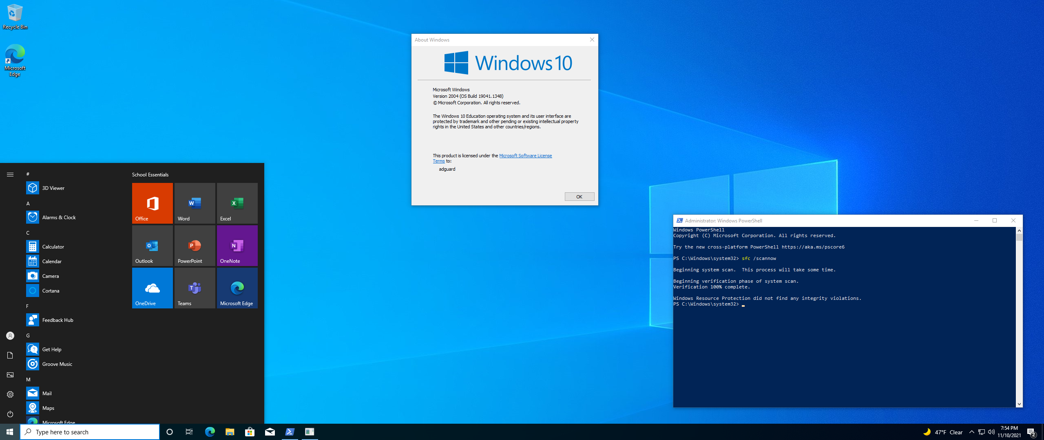Click 'sfc /scannow' text in PowerShell
This screenshot has width=1044, height=440.
coord(759,258)
